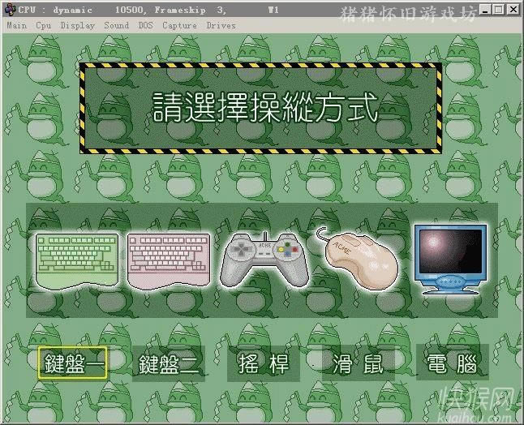Minimize the emulator window

point(485,10)
